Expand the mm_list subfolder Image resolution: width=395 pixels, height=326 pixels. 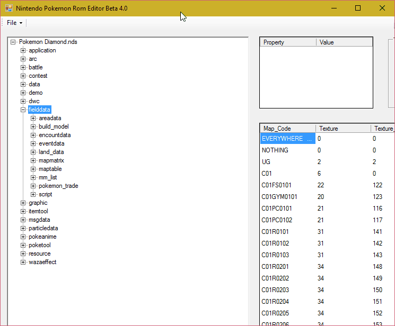[x=33, y=178]
